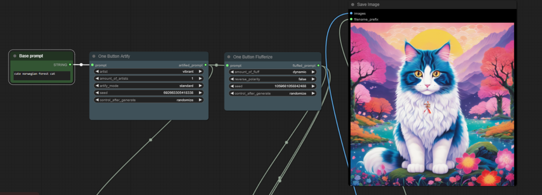
Task: Next Artify control_after_generate option
Action: [200, 100]
